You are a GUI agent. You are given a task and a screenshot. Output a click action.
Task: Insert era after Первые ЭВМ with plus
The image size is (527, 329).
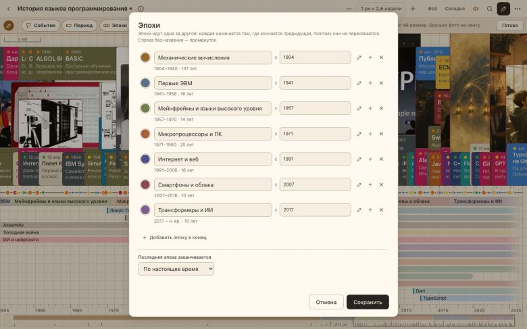tap(370, 83)
